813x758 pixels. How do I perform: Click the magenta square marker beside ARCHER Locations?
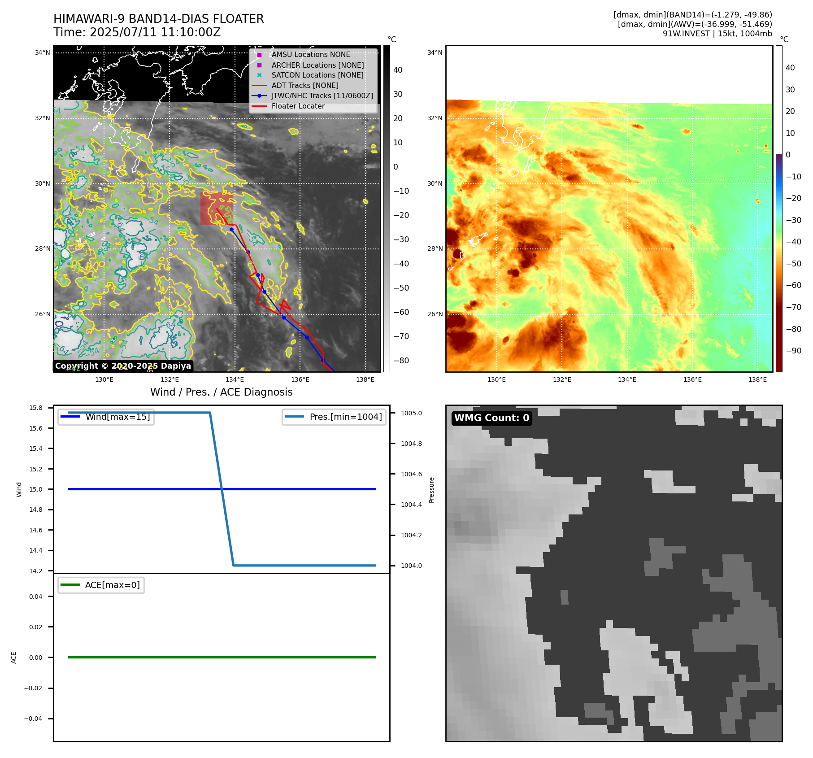click(259, 65)
